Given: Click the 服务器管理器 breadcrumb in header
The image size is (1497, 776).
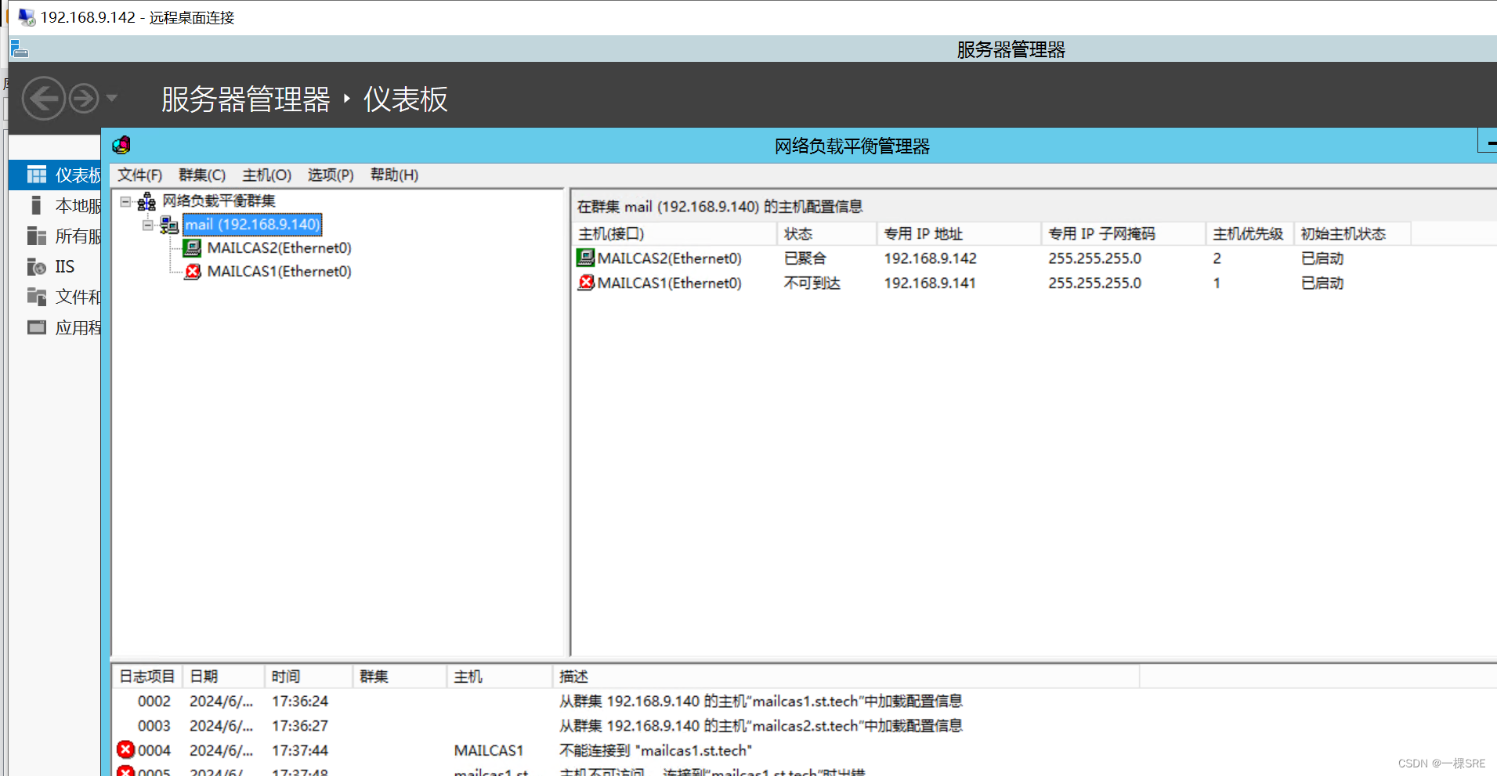Looking at the screenshot, I should coord(245,99).
